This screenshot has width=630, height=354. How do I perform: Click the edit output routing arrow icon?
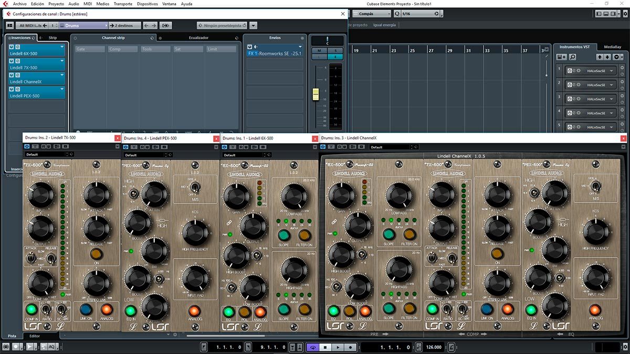pyautogui.click(x=166, y=25)
